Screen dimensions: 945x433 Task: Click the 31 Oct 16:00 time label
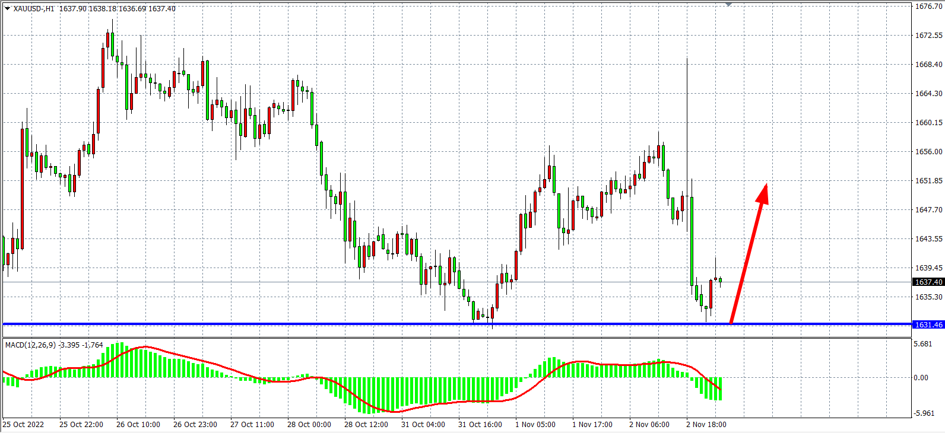(480, 425)
